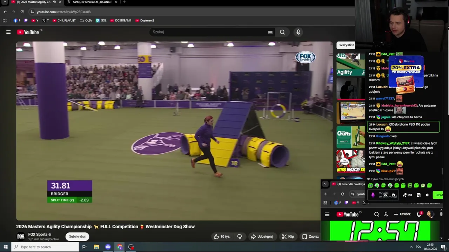Expand the tab search dropdown in main browser
Viewport: 449px width, 252px height.
tap(5, 2)
